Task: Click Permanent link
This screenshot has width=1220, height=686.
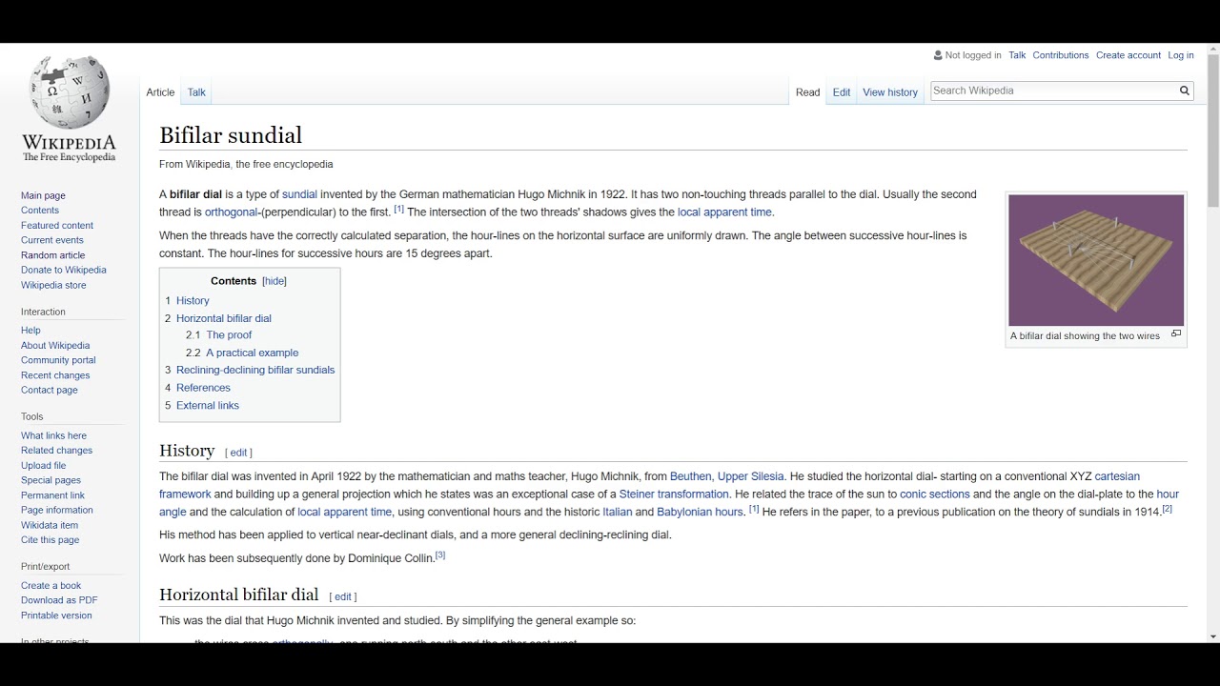Action: click(52, 495)
